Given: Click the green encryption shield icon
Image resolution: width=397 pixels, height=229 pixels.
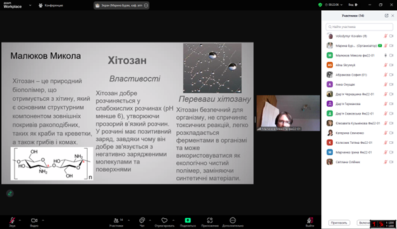Looking at the screenshot, I should click(x=320, y=5).
